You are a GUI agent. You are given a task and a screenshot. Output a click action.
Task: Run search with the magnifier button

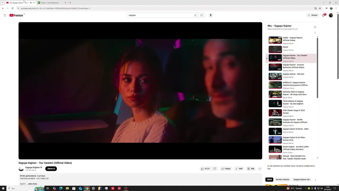coord(202,15)
